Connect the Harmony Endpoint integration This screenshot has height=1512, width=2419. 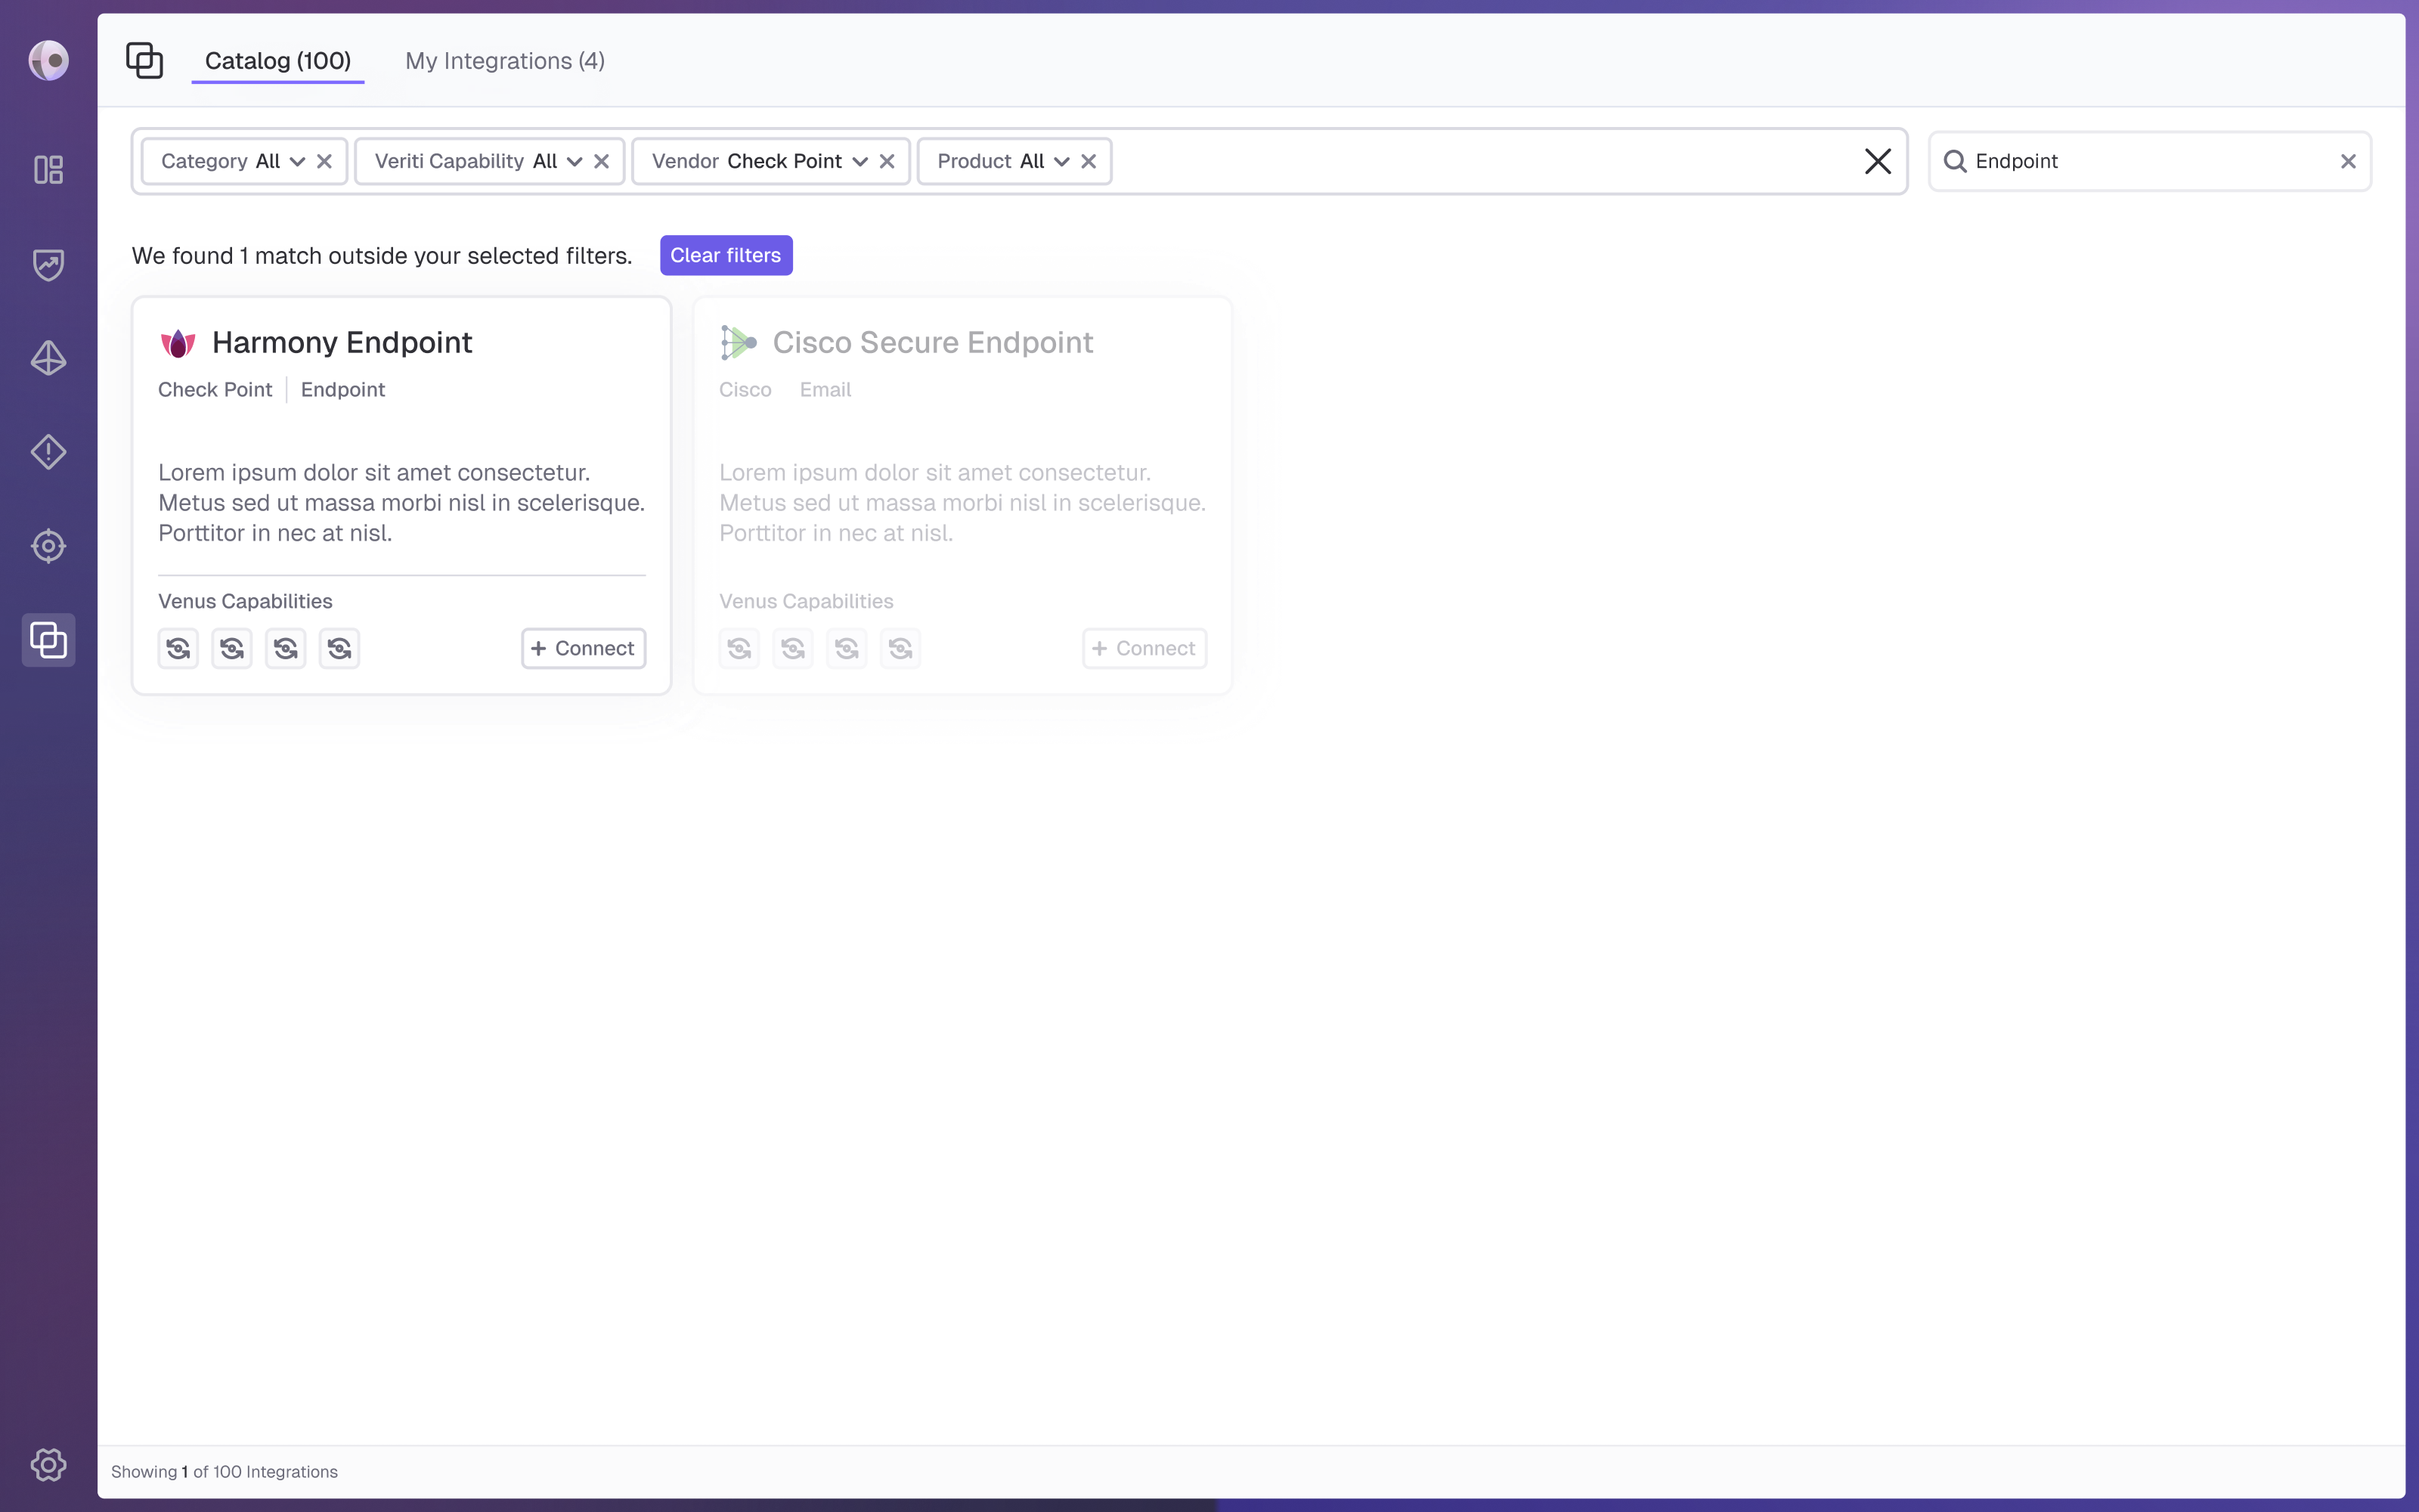click(584, 648)
